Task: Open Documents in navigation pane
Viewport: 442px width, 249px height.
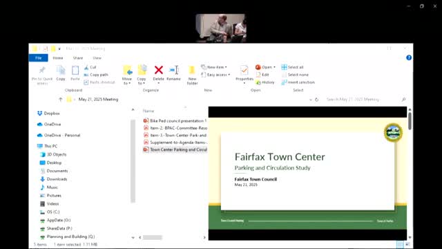Action: (x=54, y=171)
